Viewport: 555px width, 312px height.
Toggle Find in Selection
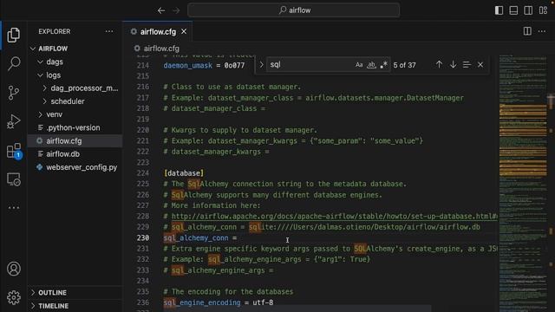click(467, 64)
